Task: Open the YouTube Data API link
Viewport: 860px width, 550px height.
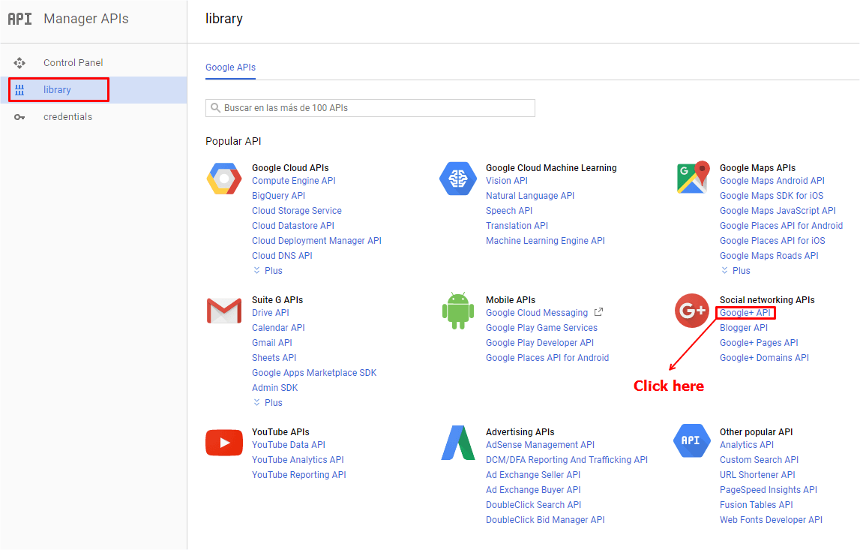Action: click(289, 445)
